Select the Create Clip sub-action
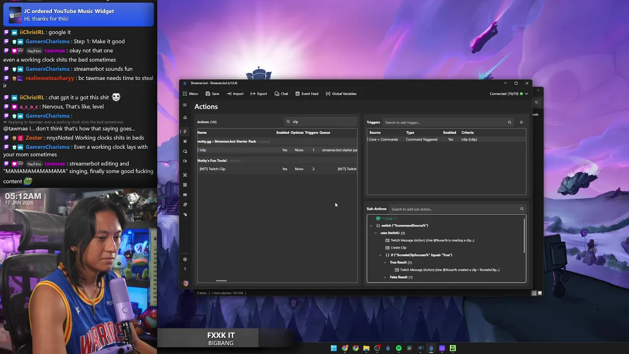This screenshot has width=629, height=354. point(396,248)
